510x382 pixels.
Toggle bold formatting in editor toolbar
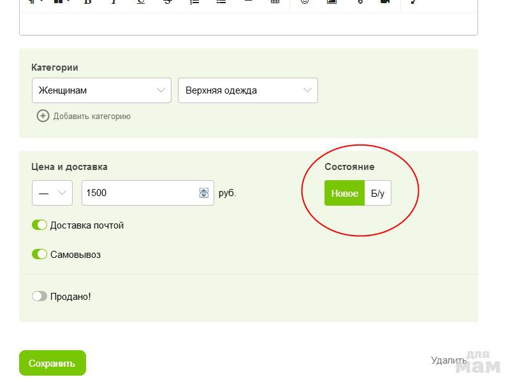tap(87, 2)
